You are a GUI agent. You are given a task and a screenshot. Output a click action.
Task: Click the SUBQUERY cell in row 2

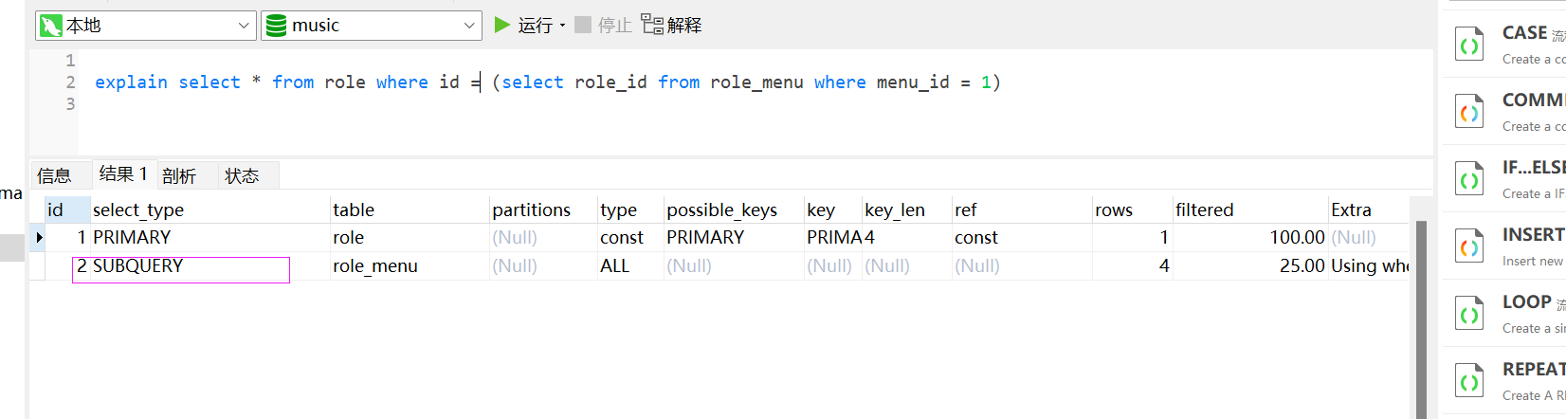pos(138,266)
